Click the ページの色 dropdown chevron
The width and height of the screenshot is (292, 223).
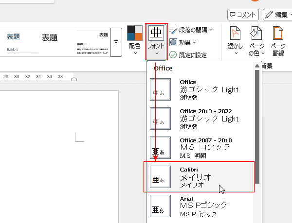coord(263,53)
